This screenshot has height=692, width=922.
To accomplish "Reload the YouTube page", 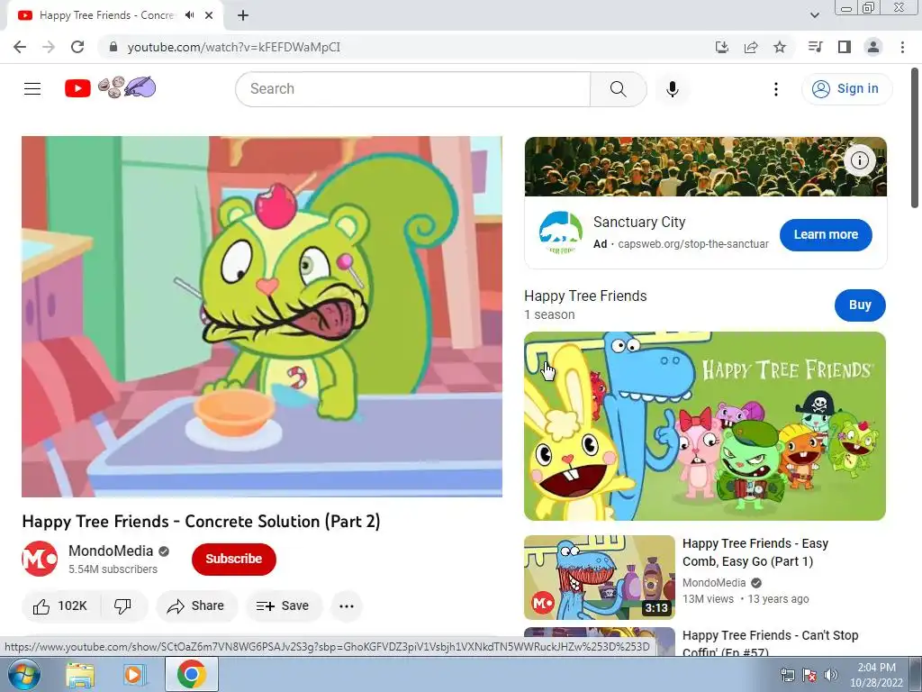I will (77, 47).
